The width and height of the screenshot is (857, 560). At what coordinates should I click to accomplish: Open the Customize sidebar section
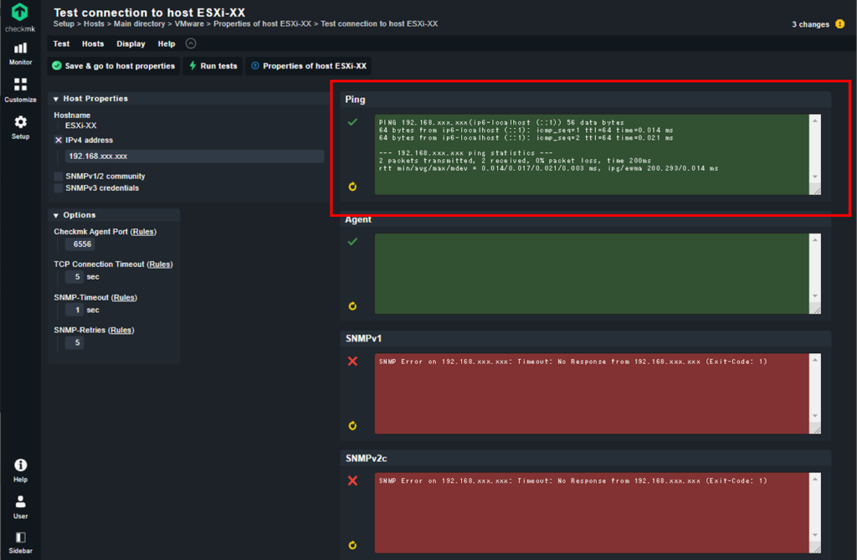20,90
